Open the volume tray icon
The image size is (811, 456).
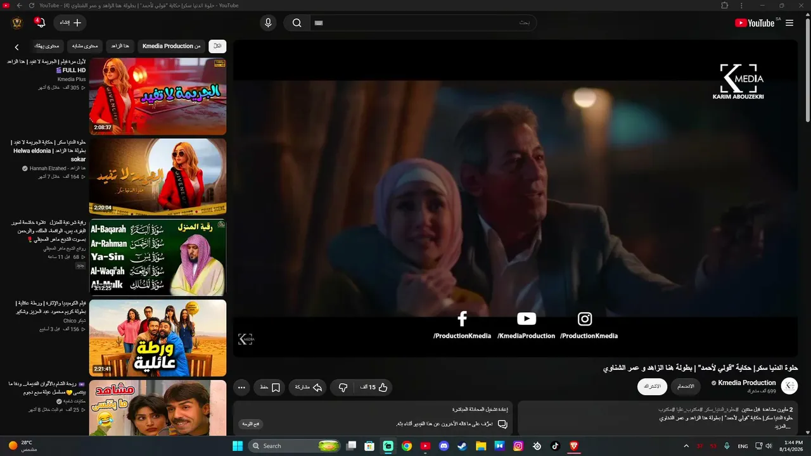point(769,446)
